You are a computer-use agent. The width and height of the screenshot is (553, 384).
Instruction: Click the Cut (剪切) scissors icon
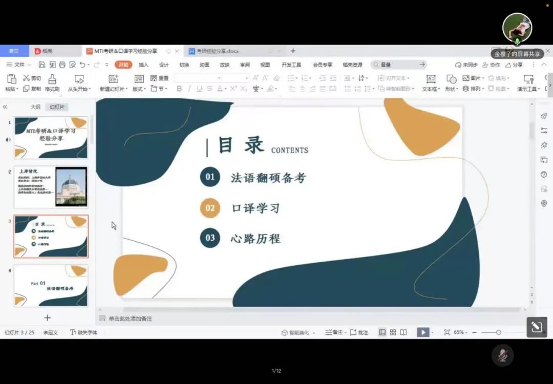point(27,78)
